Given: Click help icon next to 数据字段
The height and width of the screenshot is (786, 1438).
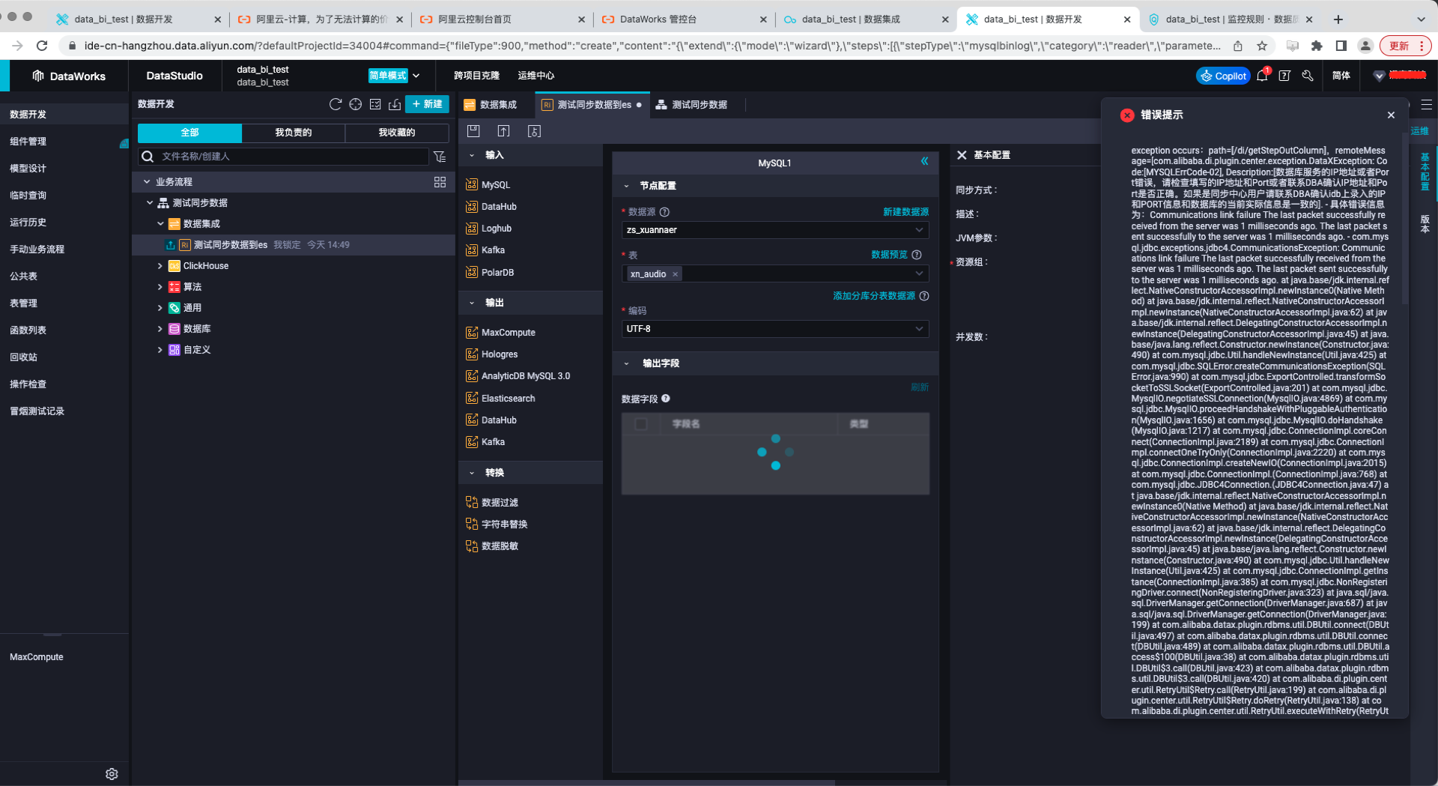Looking at the screenshot, I should [x=666, y=399].
